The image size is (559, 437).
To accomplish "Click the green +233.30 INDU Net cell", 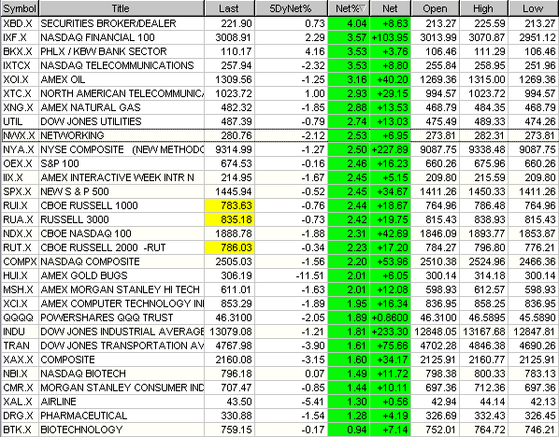I will (391, 331).
